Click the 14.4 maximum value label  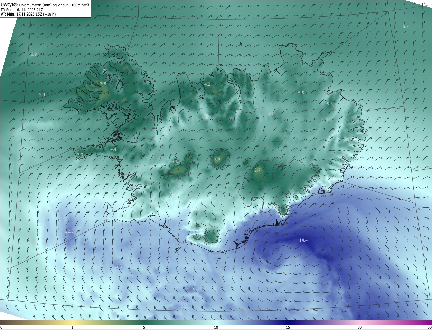point(303,240)
